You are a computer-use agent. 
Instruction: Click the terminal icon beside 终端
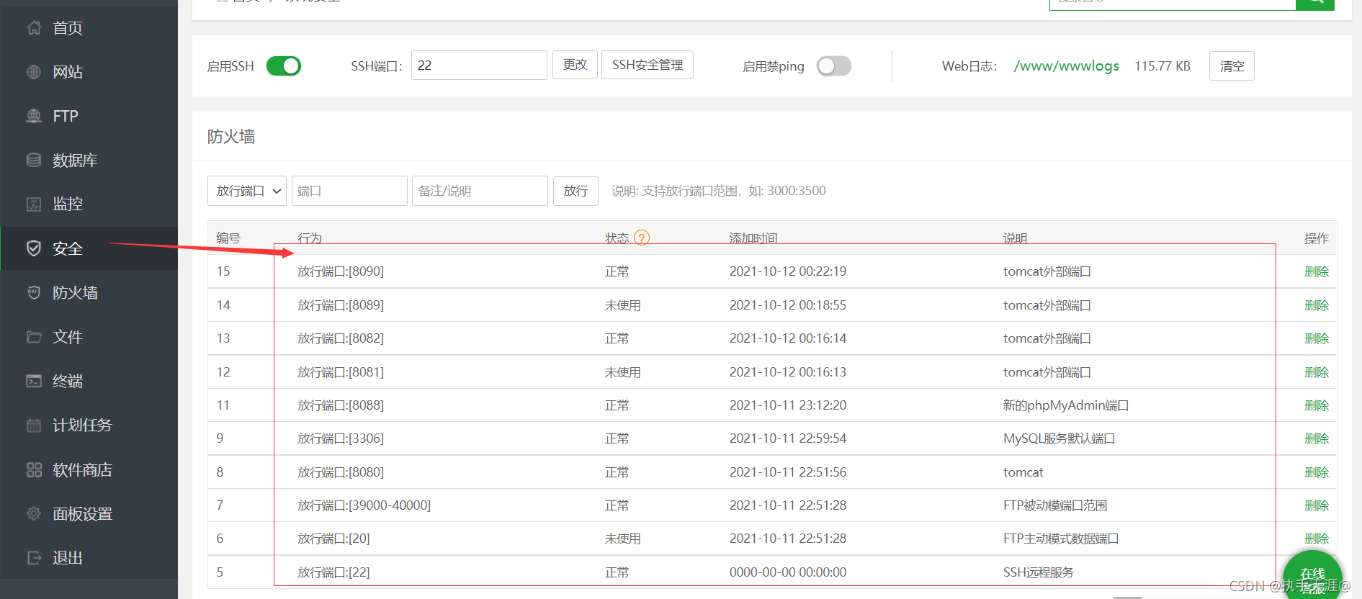click(x=34, y=381)
